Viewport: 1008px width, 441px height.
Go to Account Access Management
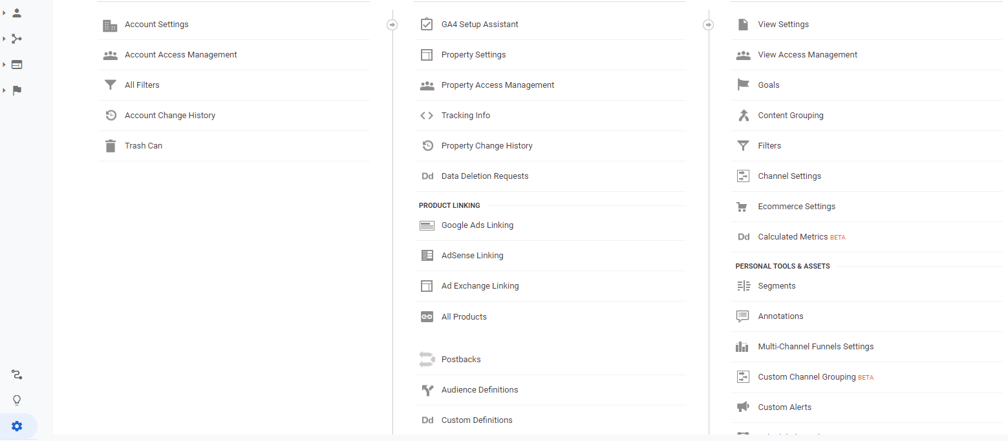[180, 55]
